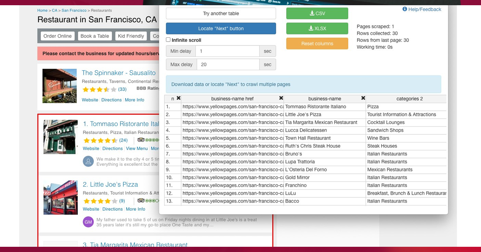The image size is (481, 252).
Task: Select table cell Franchino
Action: click(325, 185)
